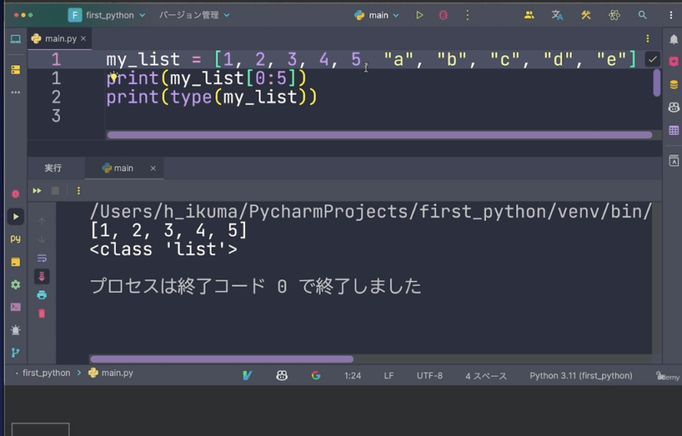Screen dimensions: 682x436
Task: Open UTF-8 encoding selector
Action: [x=430, y=376]
